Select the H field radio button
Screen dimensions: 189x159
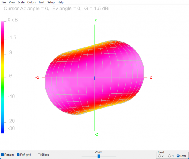point(169,156)
